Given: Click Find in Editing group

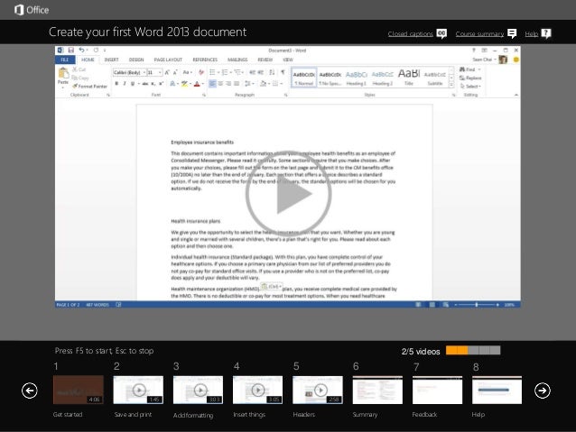Looking at the screenshot, I should click(469, 69).
